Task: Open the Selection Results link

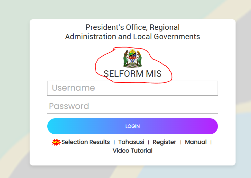Action: point(86,142)
